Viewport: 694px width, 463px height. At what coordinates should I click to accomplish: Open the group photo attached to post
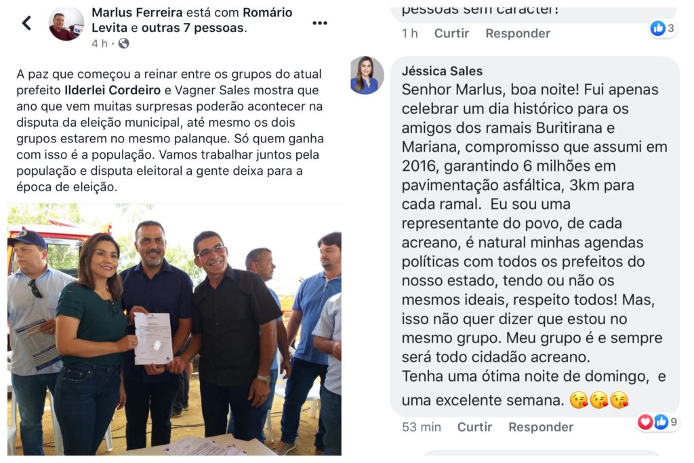click(174, 329)
